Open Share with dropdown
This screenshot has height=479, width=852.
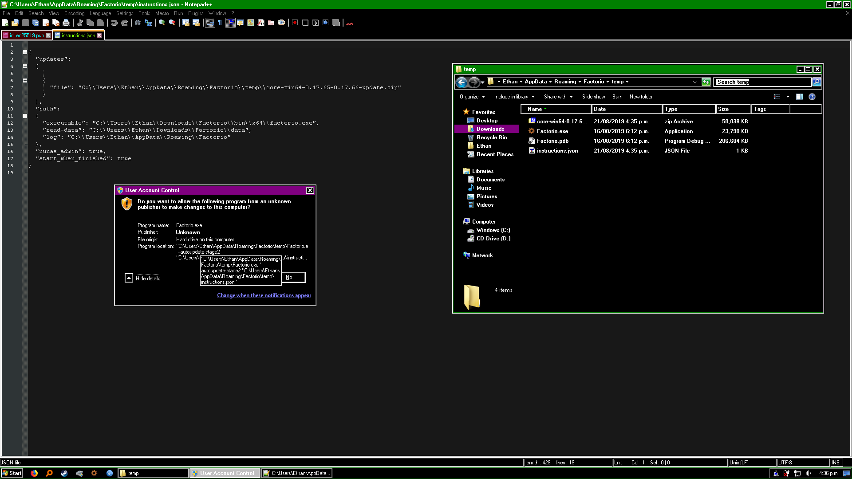pyautogui.click(x=558, y=97)
